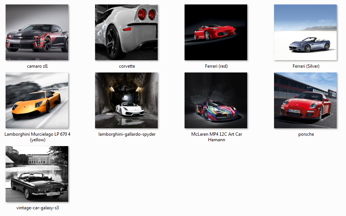Click the white corvette rear-view thumbnail
The image size is (346, 216).
[x=126, y=32]
